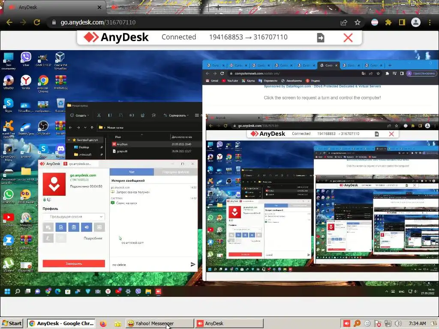Viewport: 439px width, 329px height.
Task: Open GIMP 2.10.32 desktop shortcut
Action: click(43, 59)
